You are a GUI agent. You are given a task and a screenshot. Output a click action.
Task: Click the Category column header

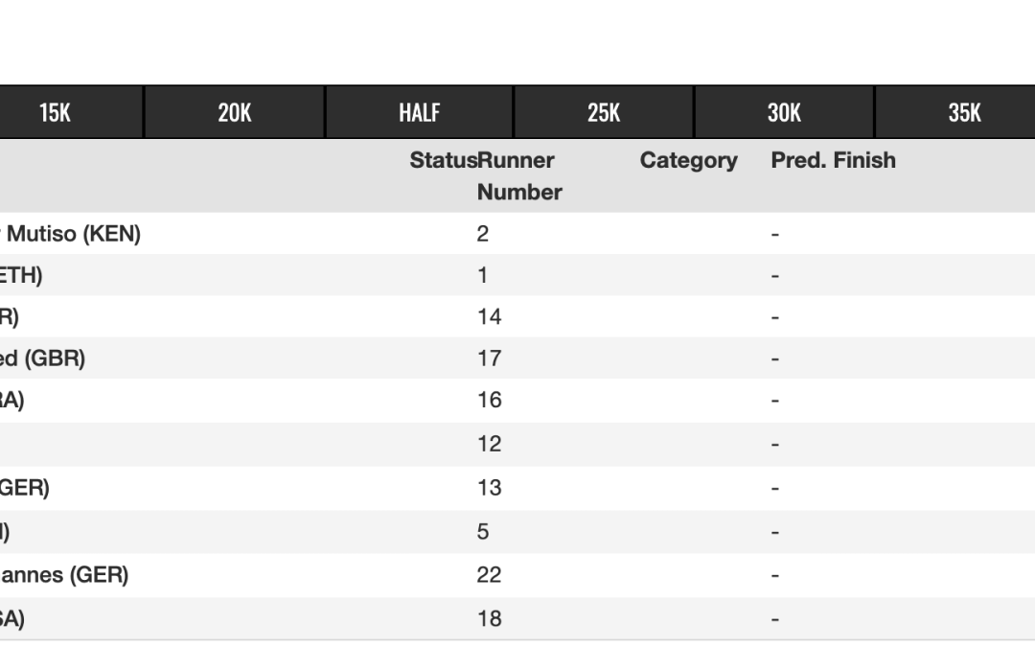(x=688, y=160)
